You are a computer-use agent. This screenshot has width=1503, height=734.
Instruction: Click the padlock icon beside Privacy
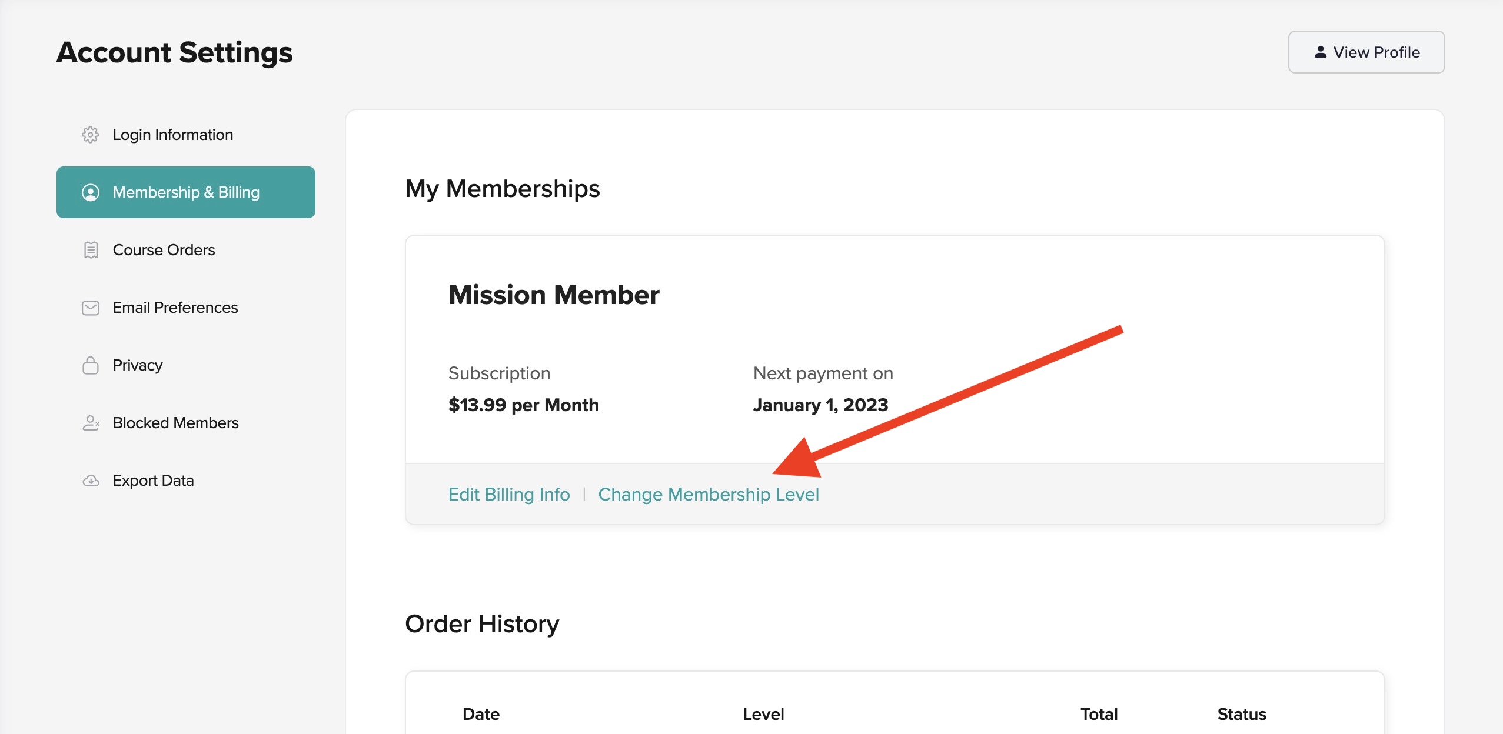coord(90,365)
